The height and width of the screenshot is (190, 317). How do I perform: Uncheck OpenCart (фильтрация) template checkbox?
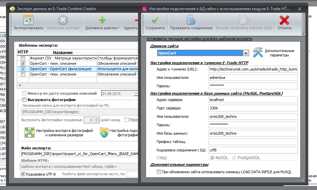point(23,69)
